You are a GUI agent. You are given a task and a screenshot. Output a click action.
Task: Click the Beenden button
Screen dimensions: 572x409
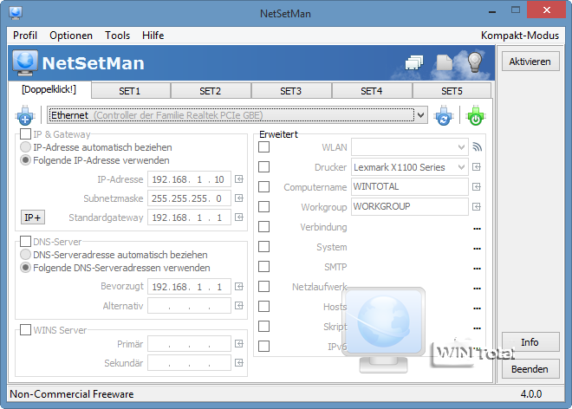click(x=530, y=369)
